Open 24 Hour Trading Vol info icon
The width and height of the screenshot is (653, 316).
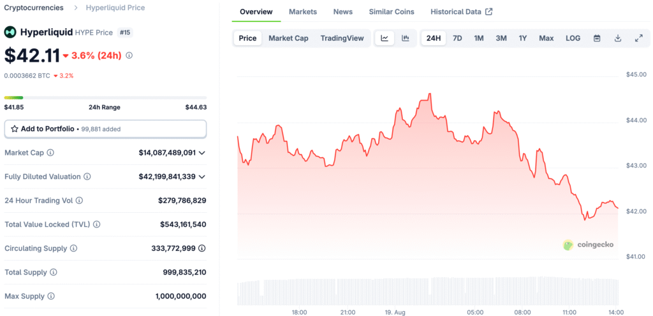click(x=79, y=201)
